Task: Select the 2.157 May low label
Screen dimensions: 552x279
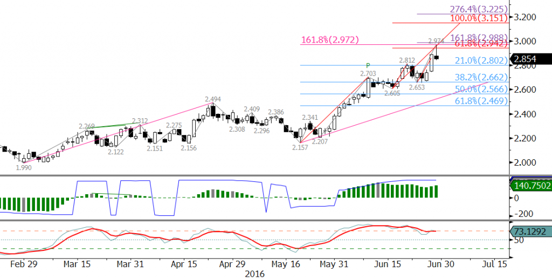Action: (x=300, y=147)
